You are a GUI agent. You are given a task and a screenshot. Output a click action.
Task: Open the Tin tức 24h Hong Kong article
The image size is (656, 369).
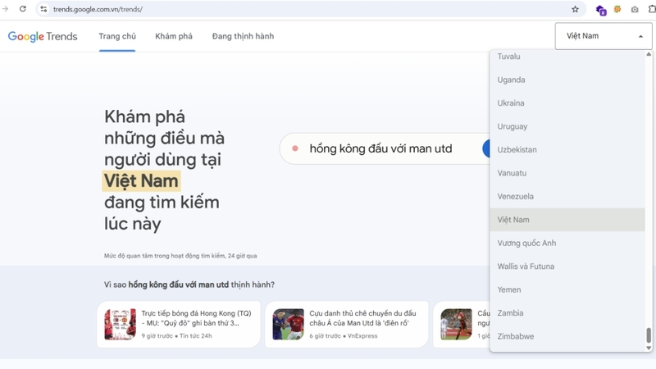(179, 324)
